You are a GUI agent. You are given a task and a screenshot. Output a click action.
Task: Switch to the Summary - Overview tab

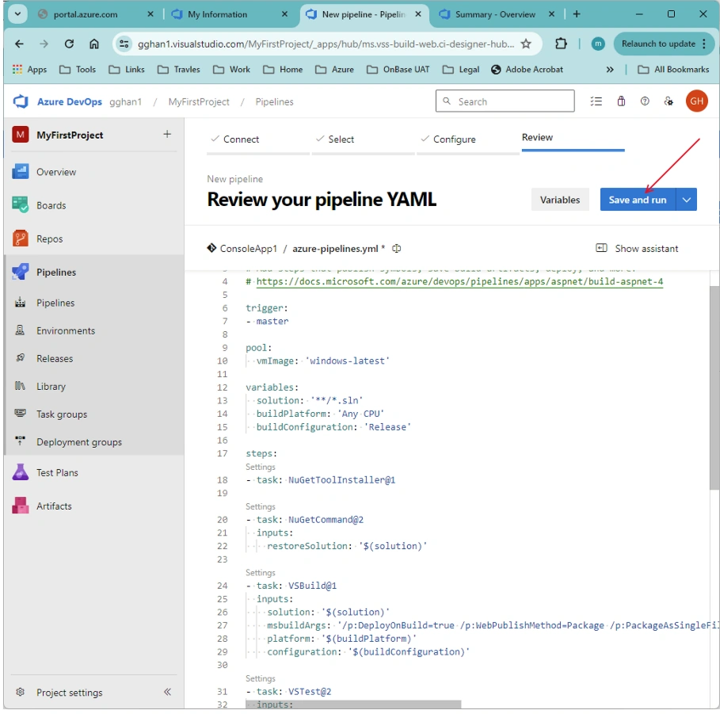(x=496, y=14)
